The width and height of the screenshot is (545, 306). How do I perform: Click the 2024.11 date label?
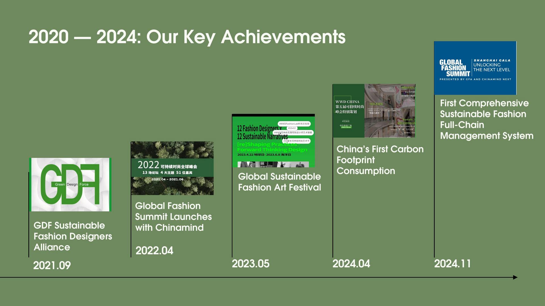click(x=452, y=264)
